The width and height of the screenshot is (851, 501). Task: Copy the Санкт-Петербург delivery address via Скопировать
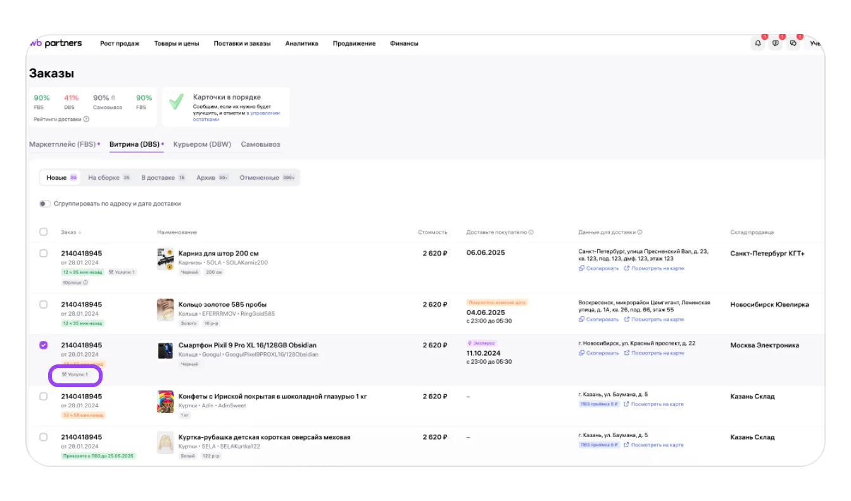click(x=598, y=268)
